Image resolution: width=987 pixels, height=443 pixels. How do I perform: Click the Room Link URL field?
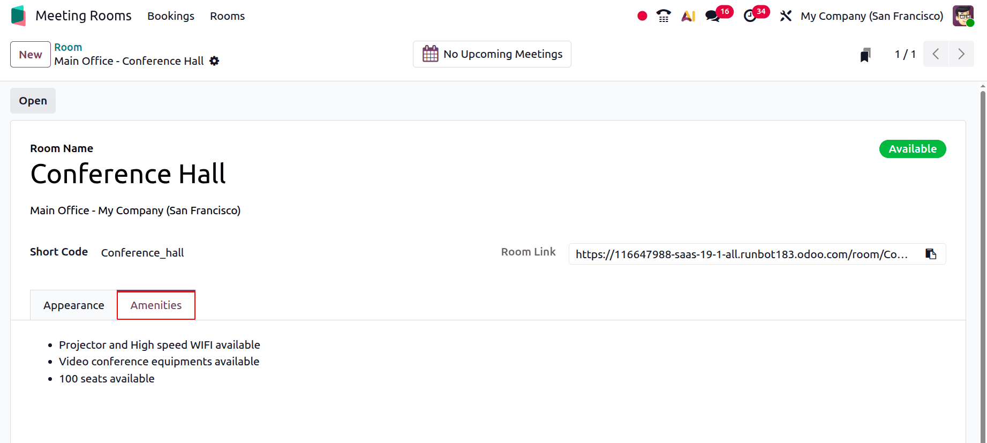point(742,254)
